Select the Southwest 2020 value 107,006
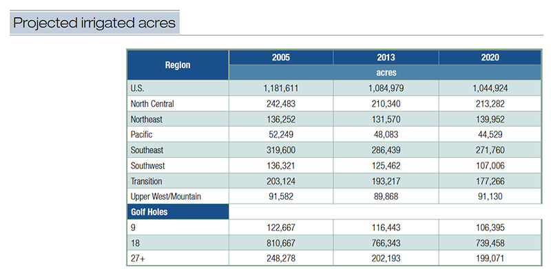Viewport: 551px width, 269px height. tap(490, 165)
